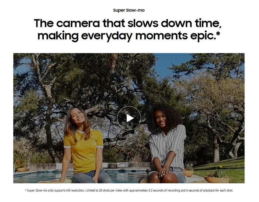Click the headline "The camera that slows down time"

tap(128, 23)
